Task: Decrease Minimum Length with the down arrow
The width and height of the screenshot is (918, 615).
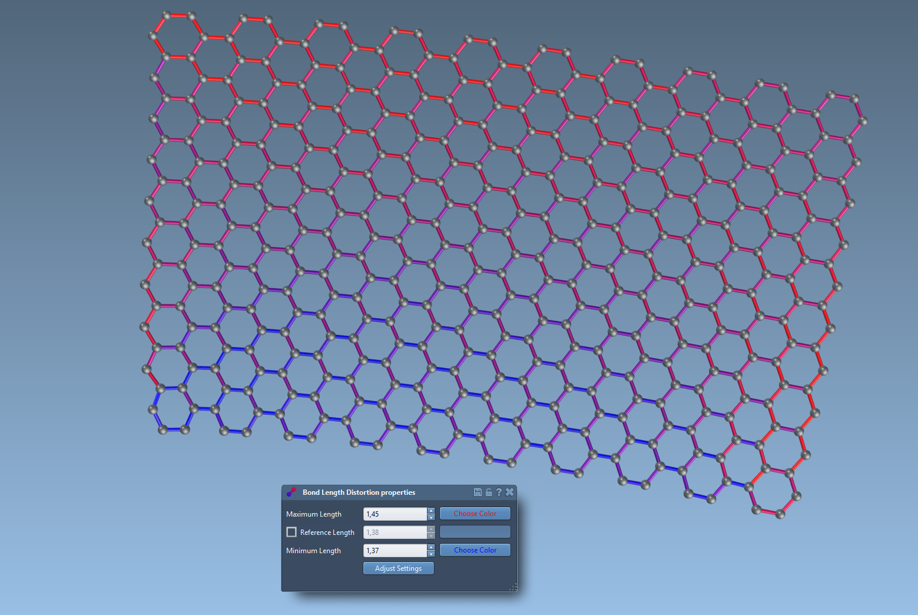Action: 431,554
